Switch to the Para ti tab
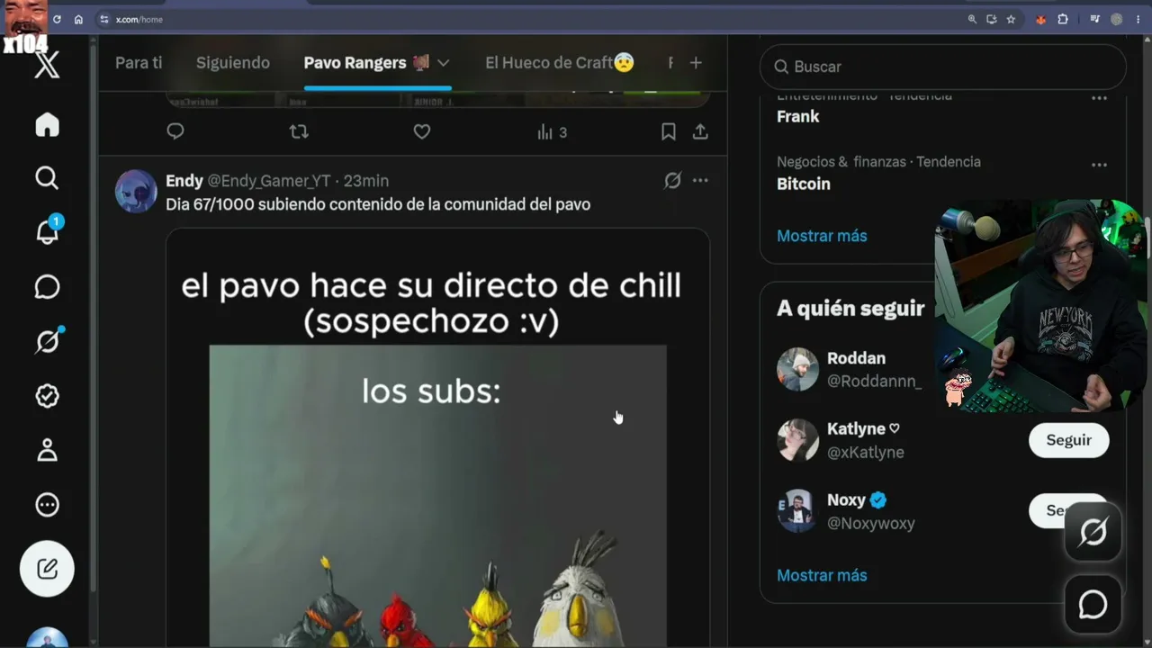This screenshot has height=648, width=1152. [x=139, y=63]
